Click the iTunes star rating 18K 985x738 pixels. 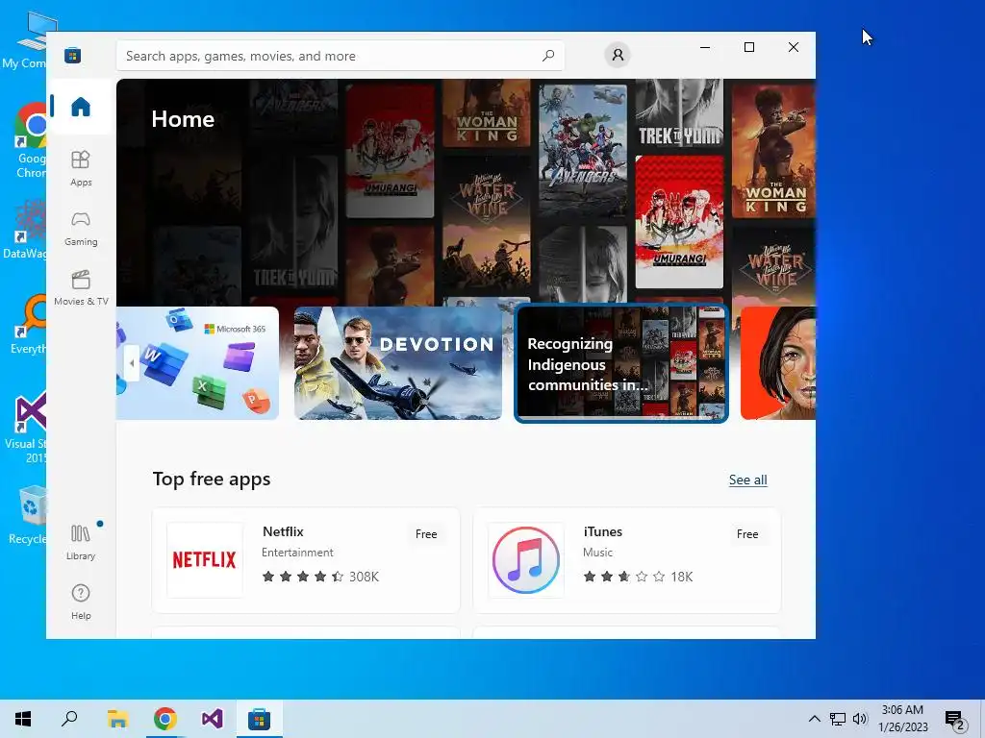pyautogui.click(x=638, y=577)
